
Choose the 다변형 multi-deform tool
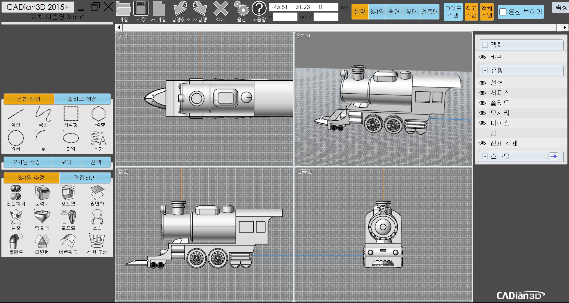42,241
